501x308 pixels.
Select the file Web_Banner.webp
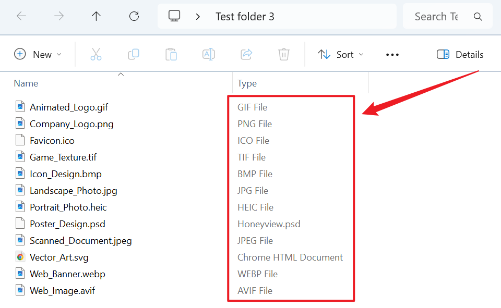67,274
